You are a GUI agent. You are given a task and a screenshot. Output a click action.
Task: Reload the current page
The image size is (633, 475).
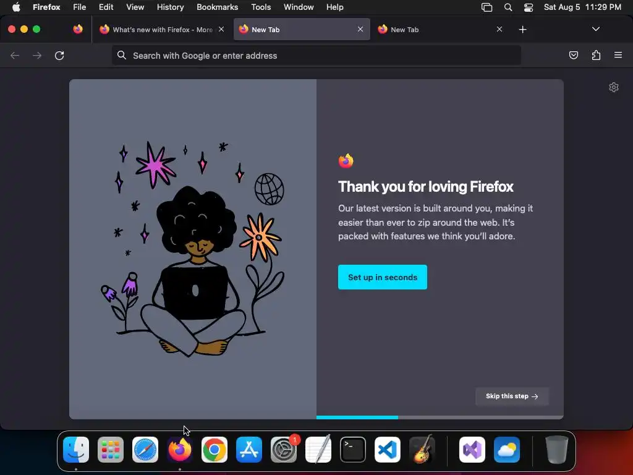59,55
